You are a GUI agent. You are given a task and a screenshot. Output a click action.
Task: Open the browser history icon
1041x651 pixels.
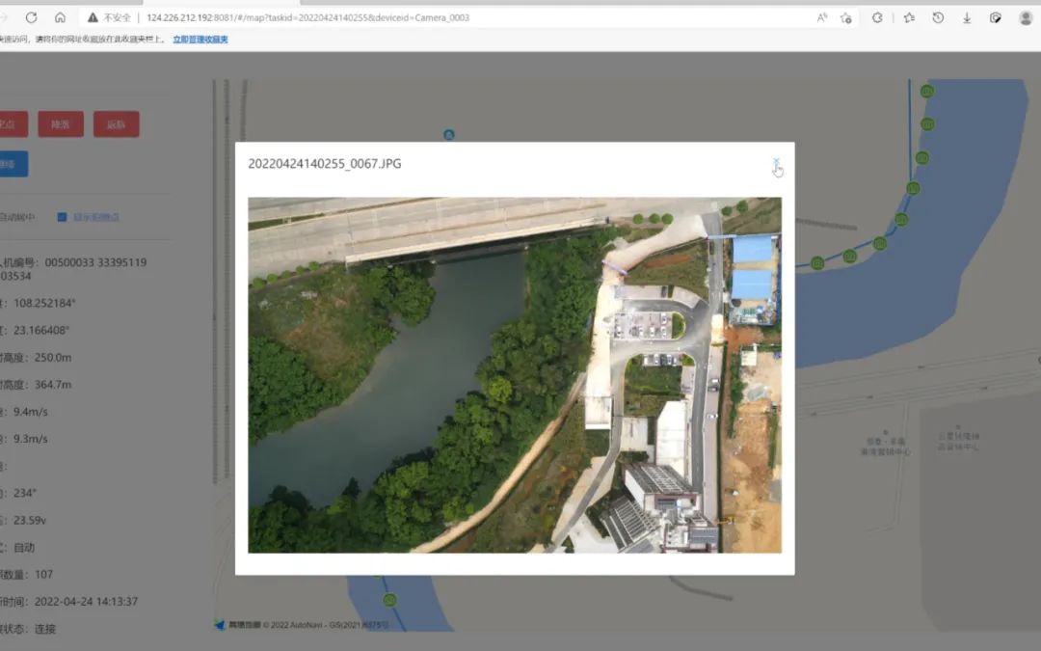pyautogui.click(x=938, y=17)
